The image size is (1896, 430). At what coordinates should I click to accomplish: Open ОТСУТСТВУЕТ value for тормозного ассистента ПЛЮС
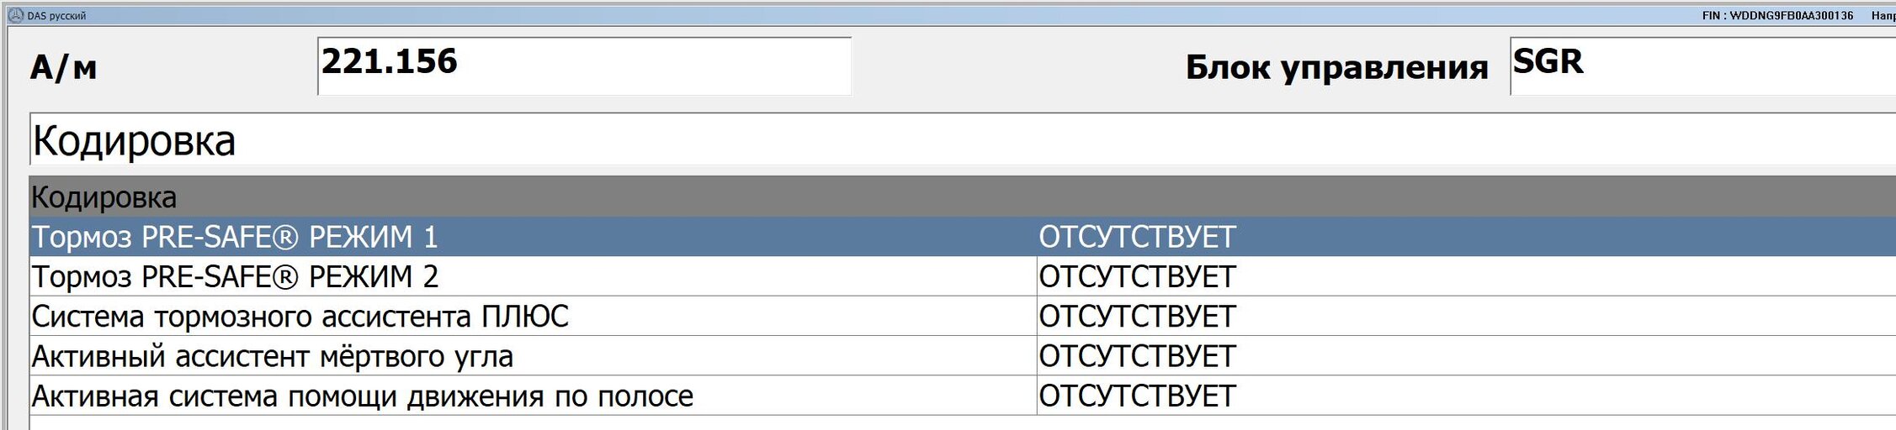coord(1137,317)
